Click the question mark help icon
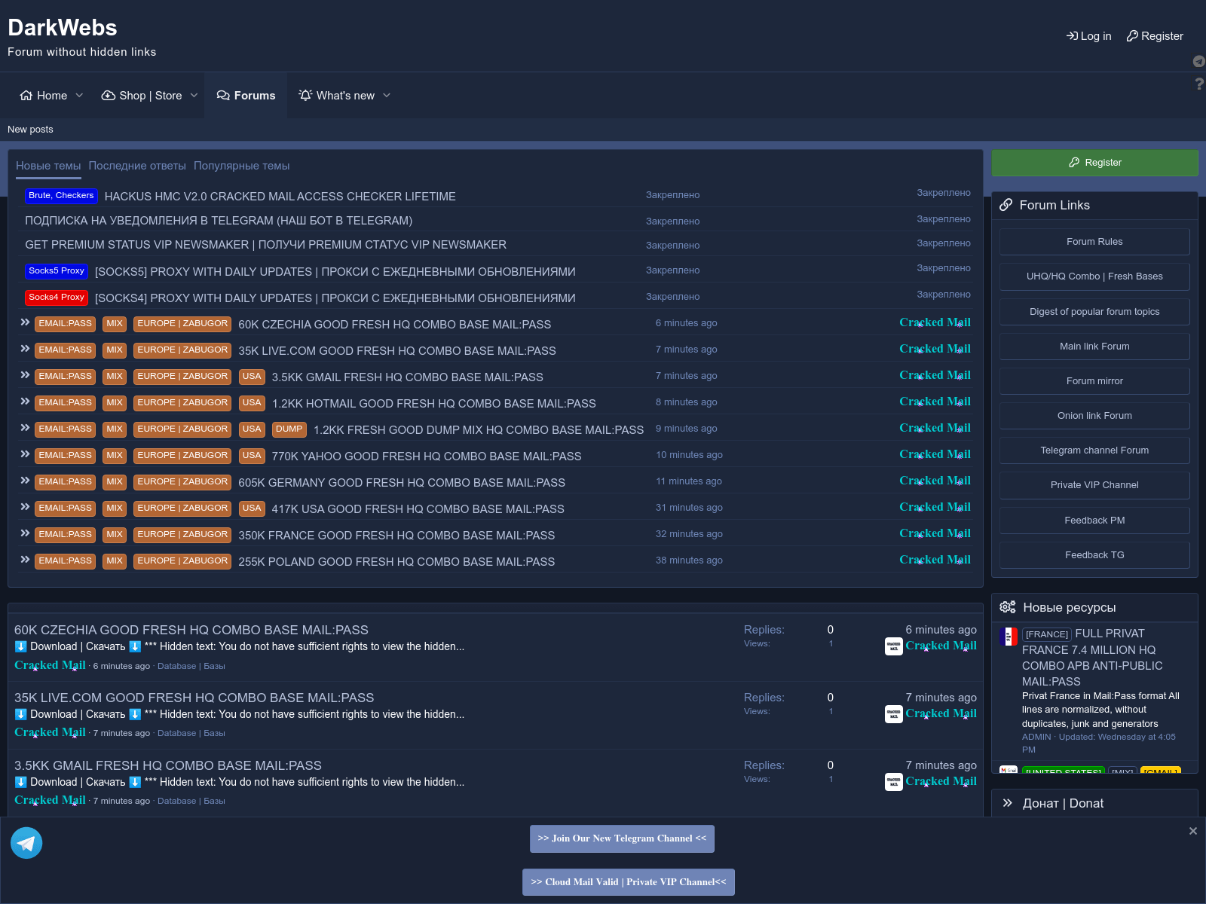Image resolution: width=1206 pixels, height=904 pixels. tap(1199, 84)
